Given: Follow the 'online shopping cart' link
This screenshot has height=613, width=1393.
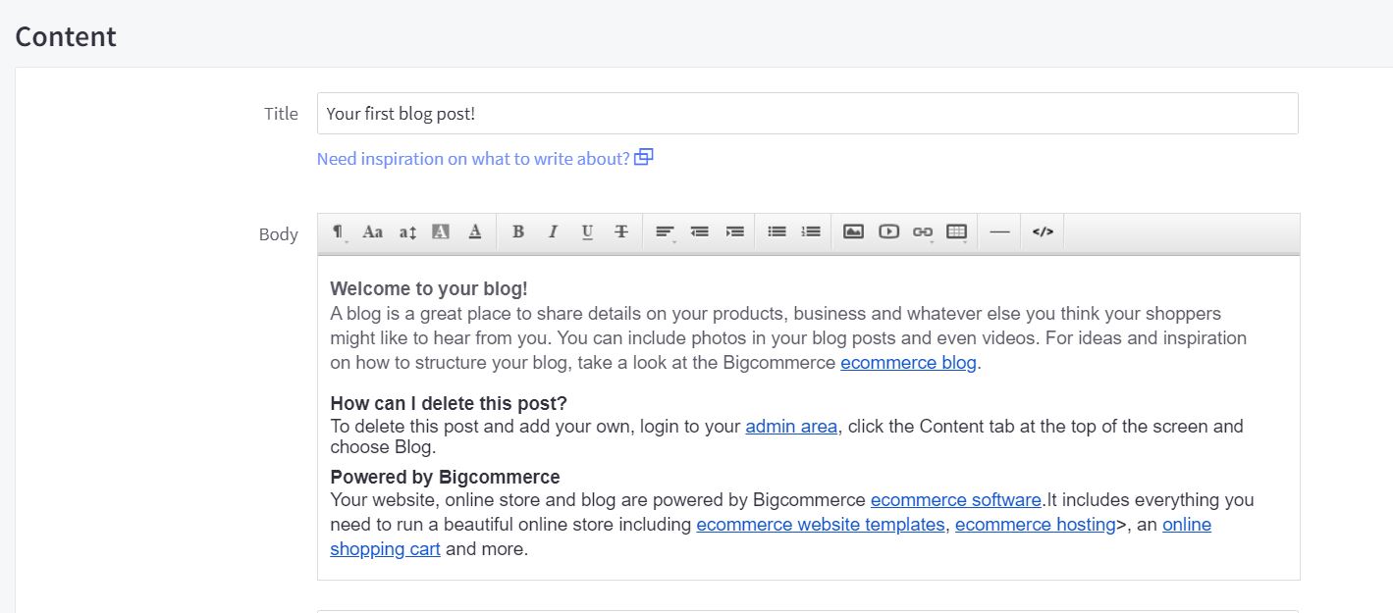Looking at the screenshot, I should [385, 549].
